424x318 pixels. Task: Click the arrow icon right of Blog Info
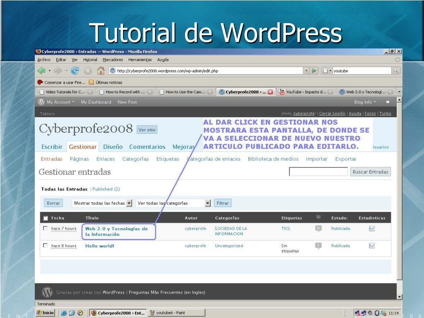tap(388, 102)
